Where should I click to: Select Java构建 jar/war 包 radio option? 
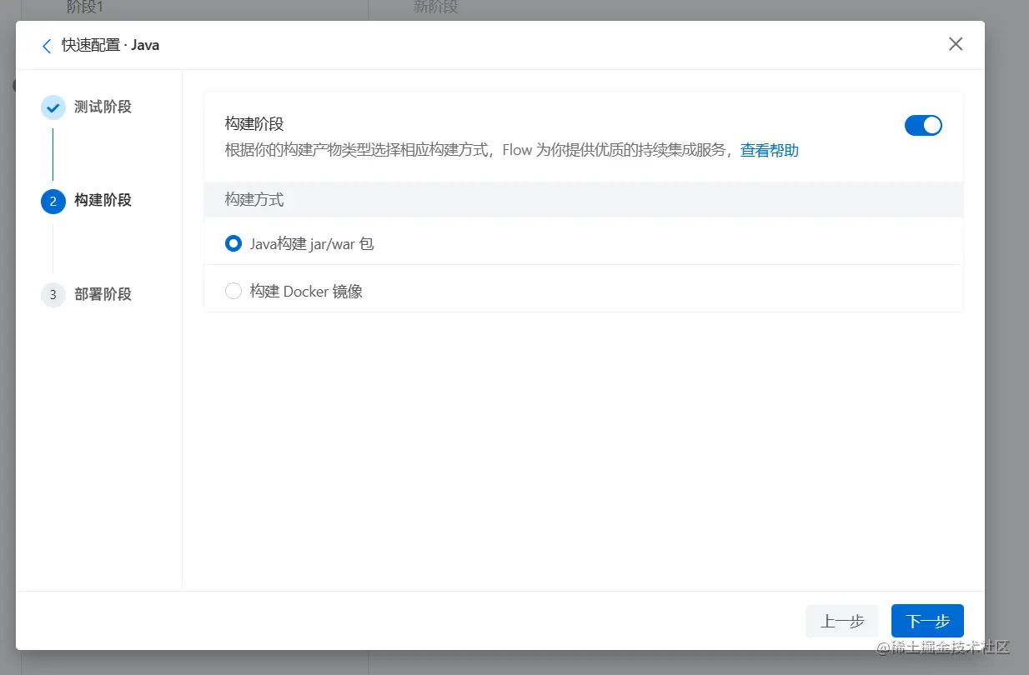[x=233, y=244]
